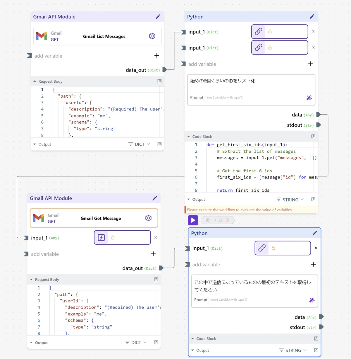Image resolution: width=351 pixels, height=359 pixels.
Task: Expand Request Body editor in top Gmail module
Action: tap(159, 81)
